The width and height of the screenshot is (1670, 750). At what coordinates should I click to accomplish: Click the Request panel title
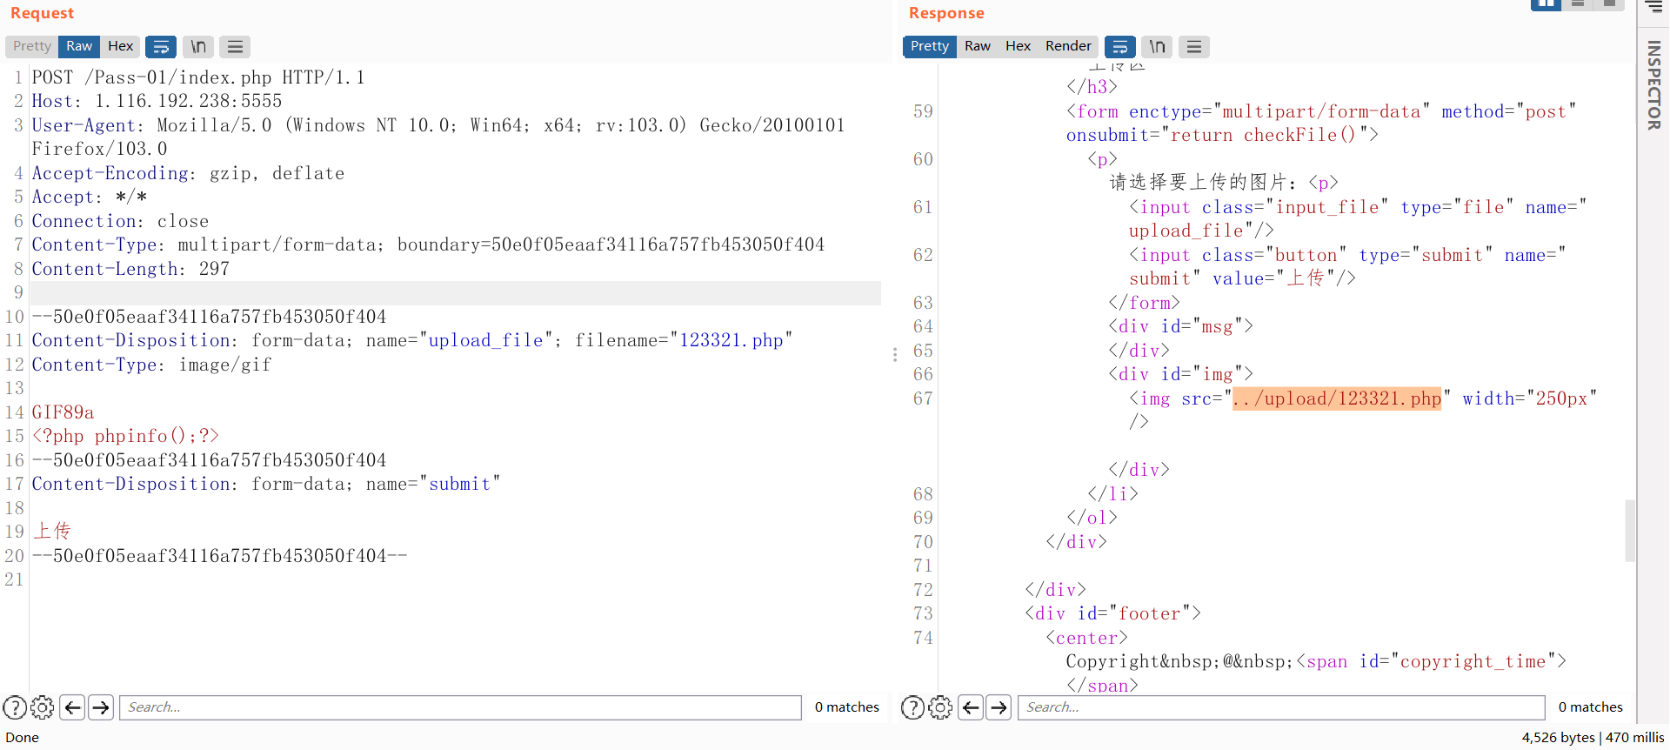[x=42, y=13]
